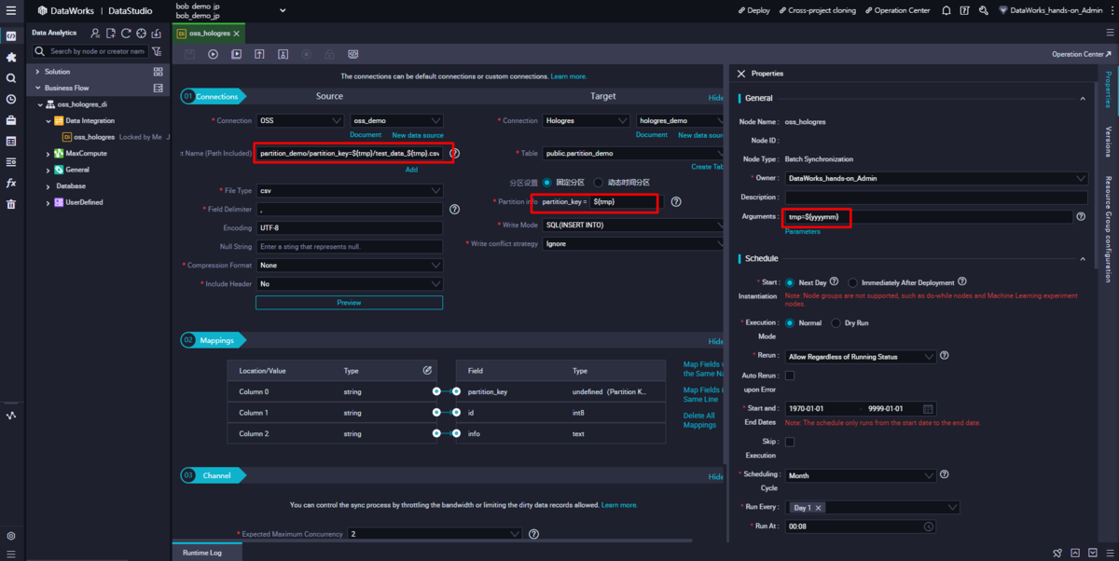Click the Run play icon in toolbar

[x=213, y=54]
